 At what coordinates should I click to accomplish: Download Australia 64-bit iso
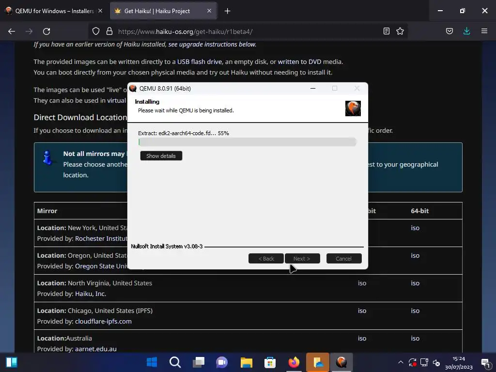[x=415, y=338]
